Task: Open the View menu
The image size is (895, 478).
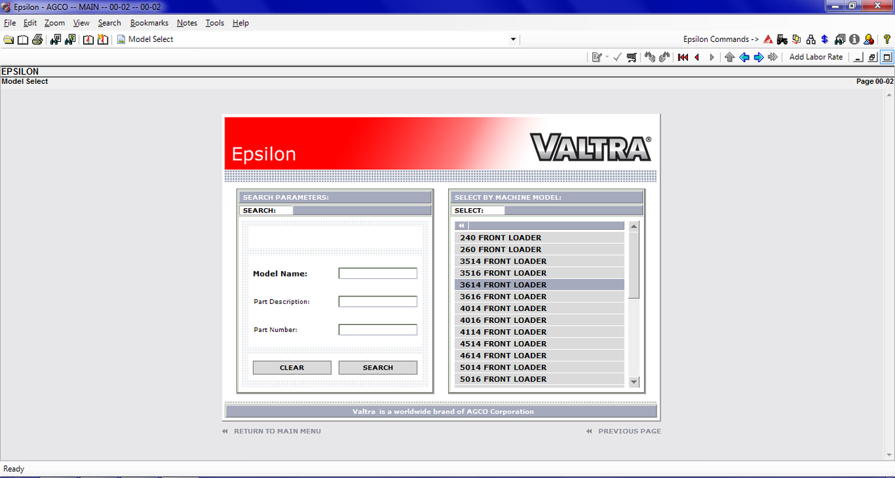Action: click(x=81, y=23)
